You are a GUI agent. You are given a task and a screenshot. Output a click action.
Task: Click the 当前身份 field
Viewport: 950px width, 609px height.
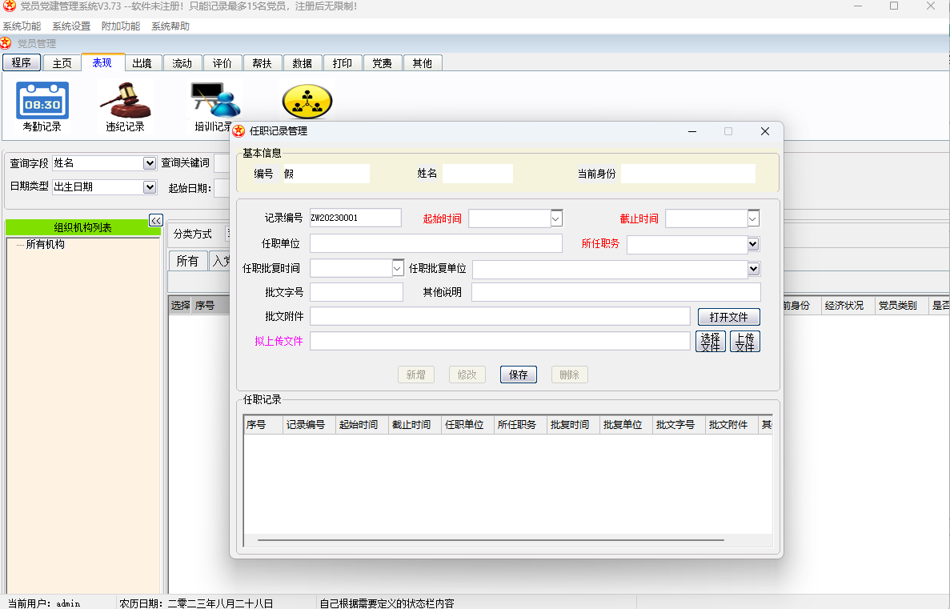click(x=688, y=174)
